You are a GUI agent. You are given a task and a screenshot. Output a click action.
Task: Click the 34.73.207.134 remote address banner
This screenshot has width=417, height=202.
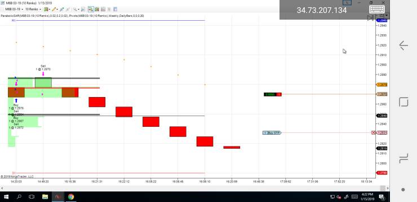pos(322,10)
